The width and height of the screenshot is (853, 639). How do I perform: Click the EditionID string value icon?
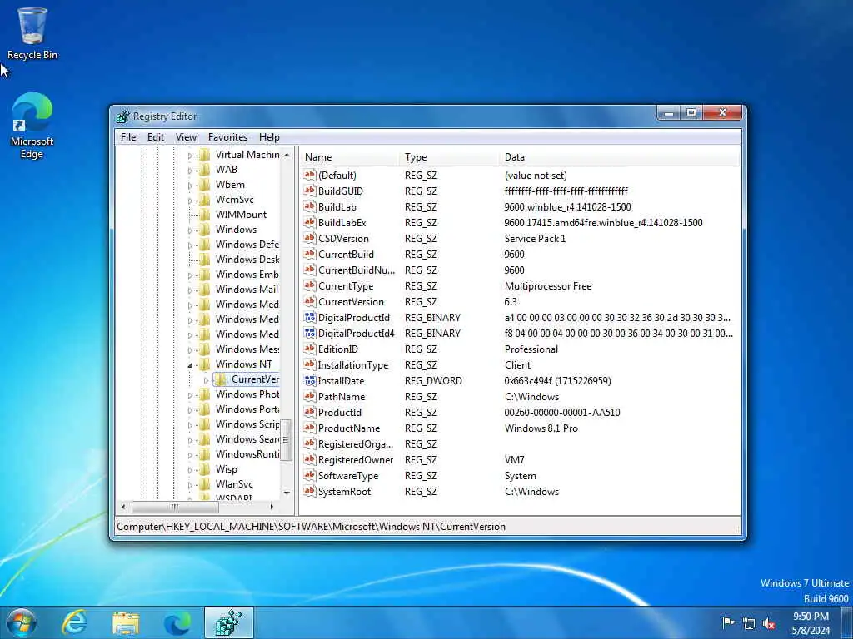(310, 349)
